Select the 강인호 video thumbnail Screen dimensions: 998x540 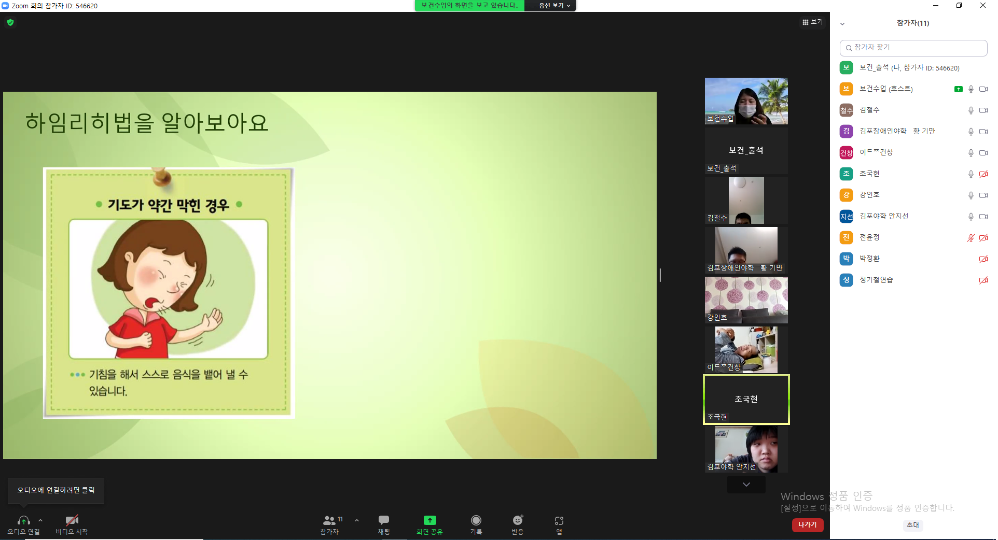coord(746,300)
